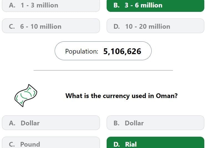
Task: Click the letter 'D.' beside Rial
Action: click(x=117, y=144)
